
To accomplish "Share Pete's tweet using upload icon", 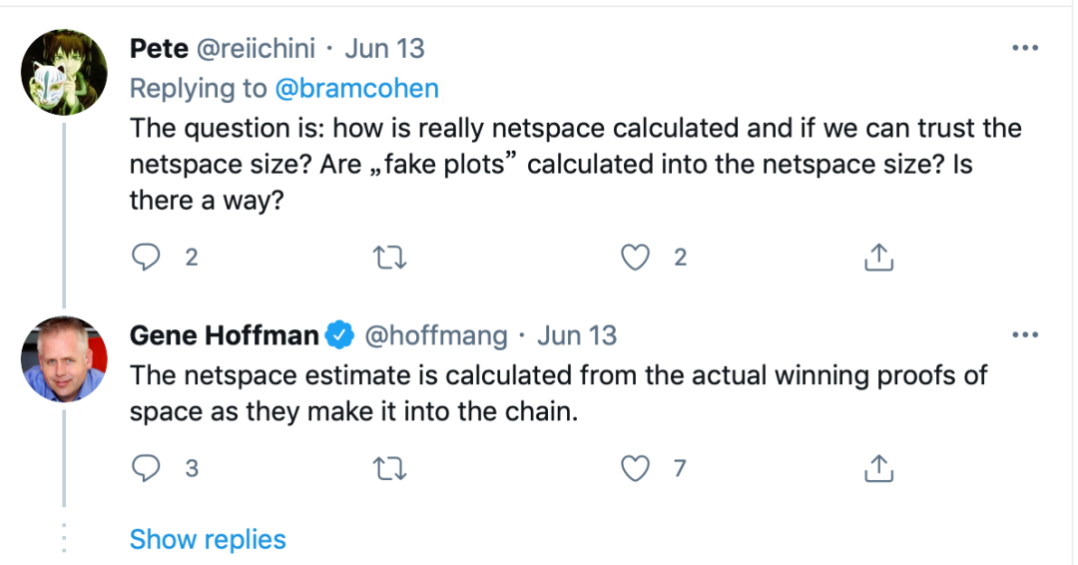I will [878, 258].
